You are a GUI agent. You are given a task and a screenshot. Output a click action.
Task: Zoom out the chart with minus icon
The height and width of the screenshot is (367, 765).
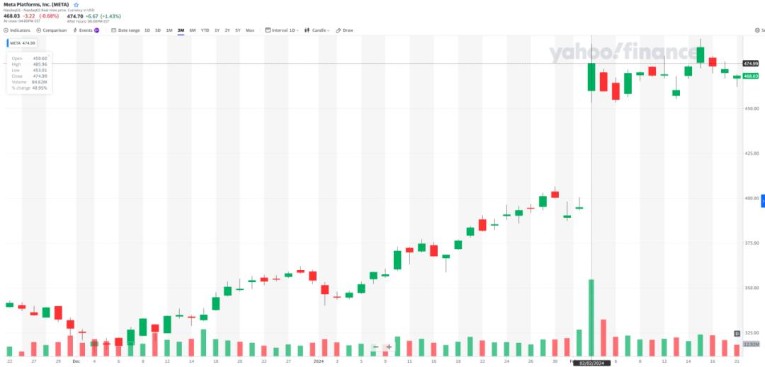pos(375,347)
